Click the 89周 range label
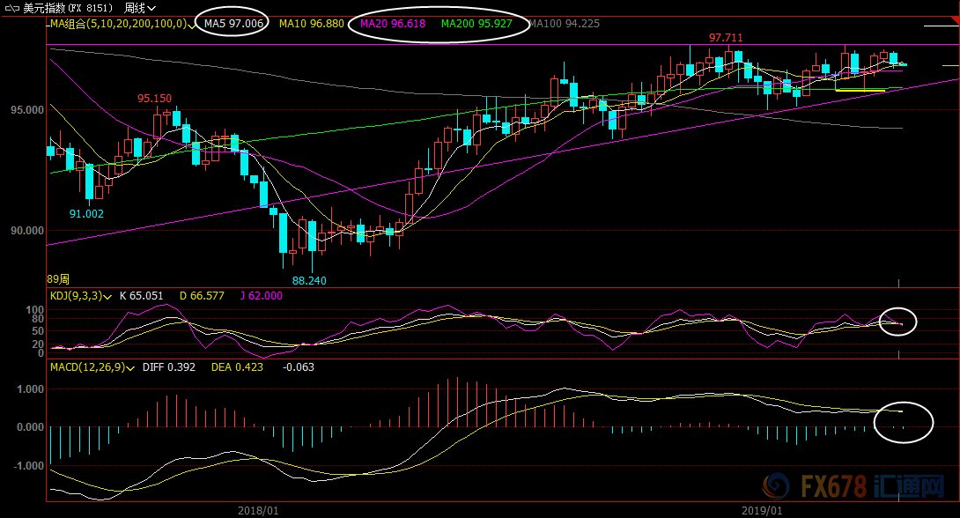 58,279
